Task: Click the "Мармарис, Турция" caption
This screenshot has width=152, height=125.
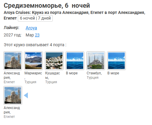Action: (x=33, y=78)
